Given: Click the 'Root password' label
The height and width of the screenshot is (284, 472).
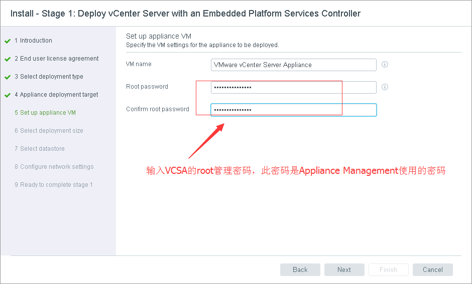Looking at the screenshot, I should 147,87.
